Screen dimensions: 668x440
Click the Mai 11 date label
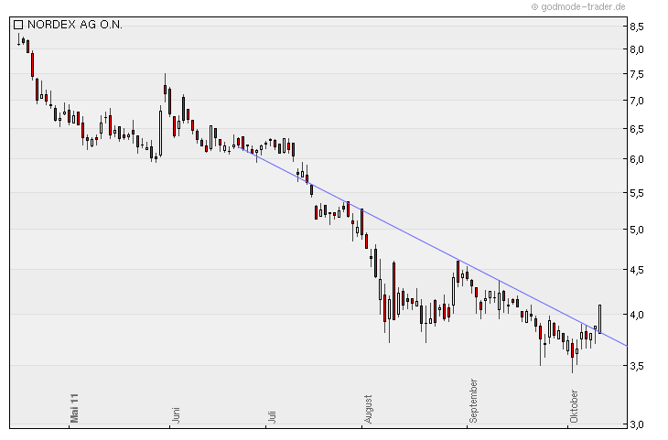[x=74, y=408]
